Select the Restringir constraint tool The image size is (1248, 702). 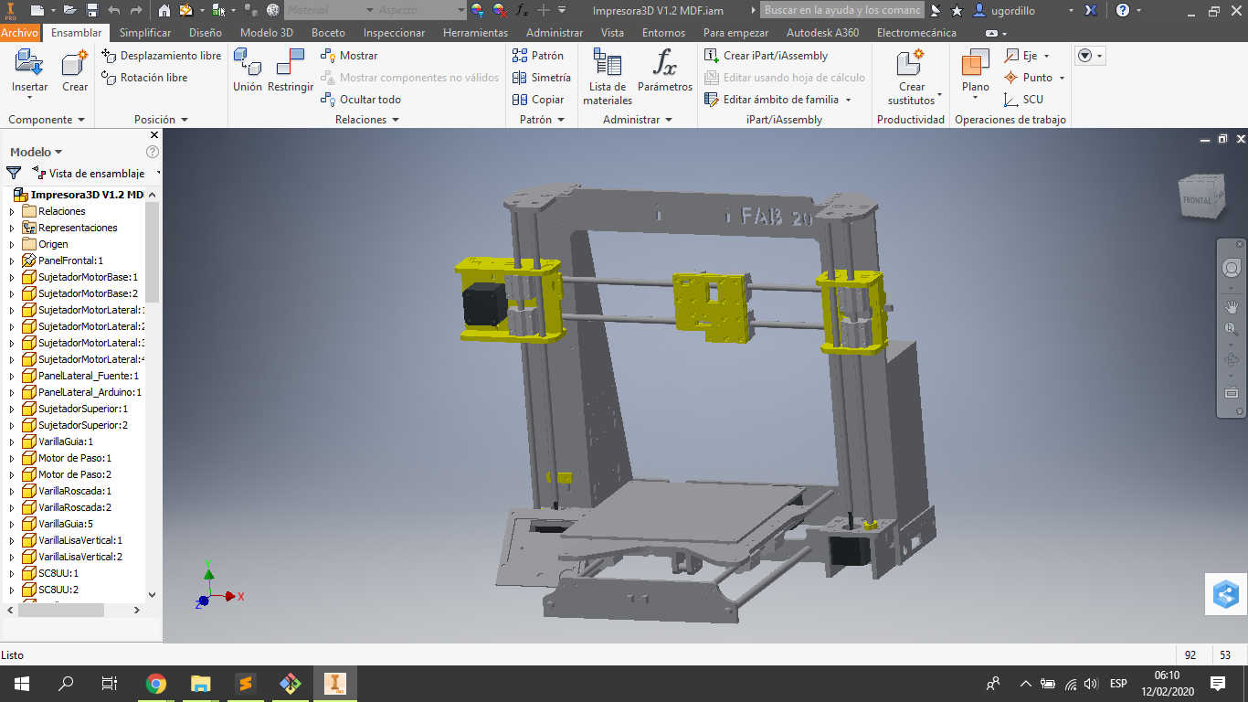(x=291, y=69)
